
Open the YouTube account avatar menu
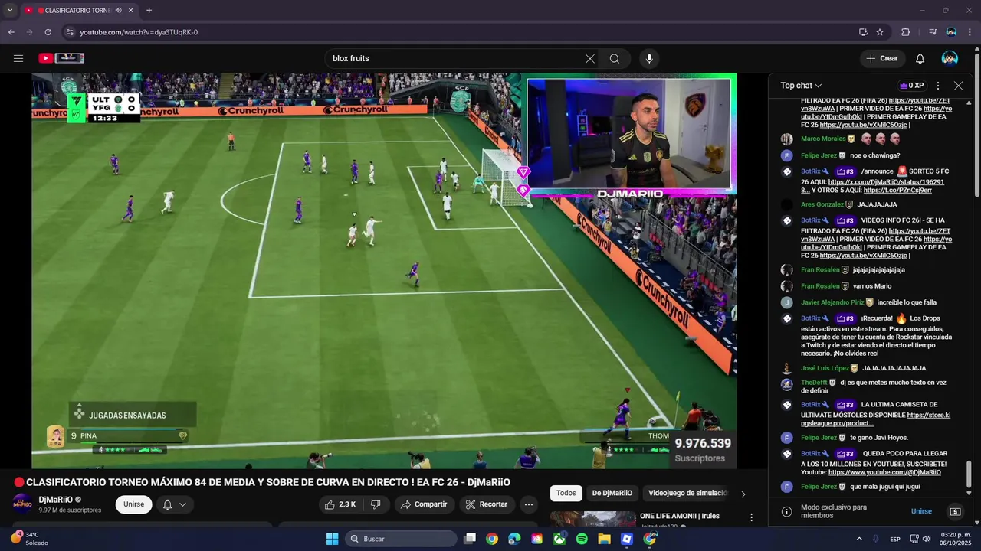coord(950,58)
